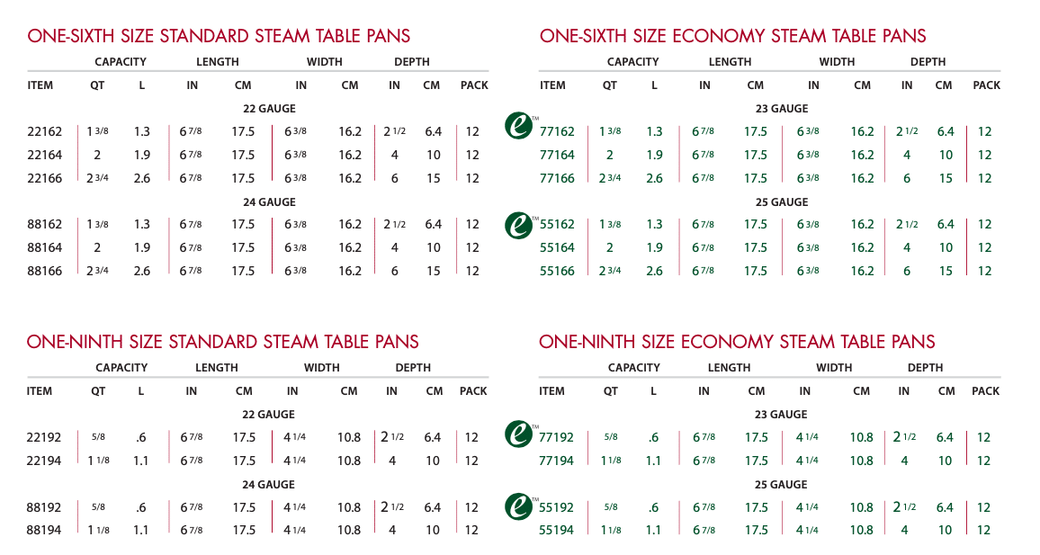Click the eco emblem beside item 55192
Screen dimensions: 1040x555
pos(517,507)
